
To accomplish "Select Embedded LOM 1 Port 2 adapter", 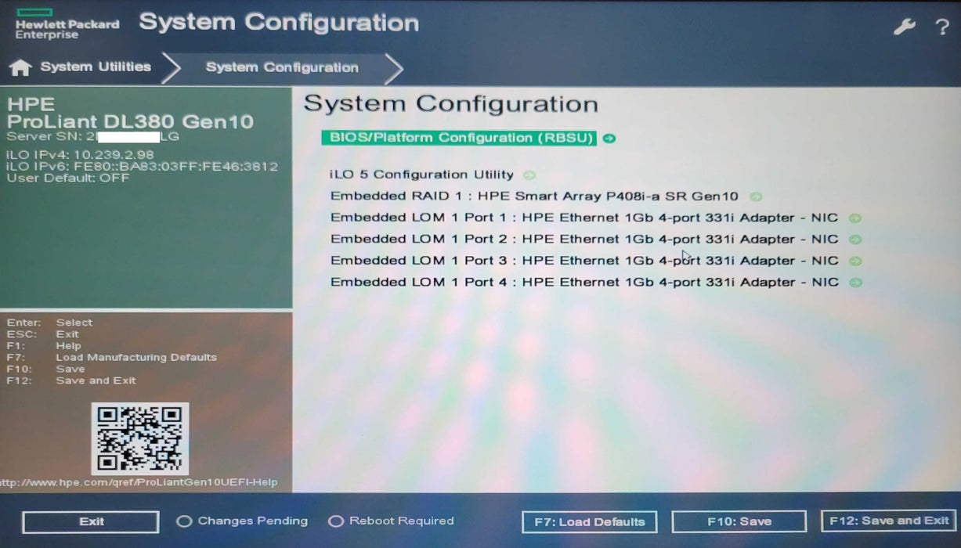I will 583,240.
